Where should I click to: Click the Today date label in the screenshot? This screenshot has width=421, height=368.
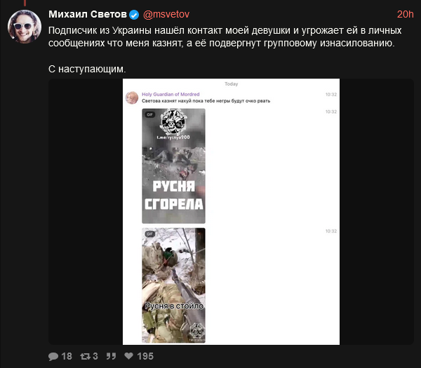pos(231,84)
